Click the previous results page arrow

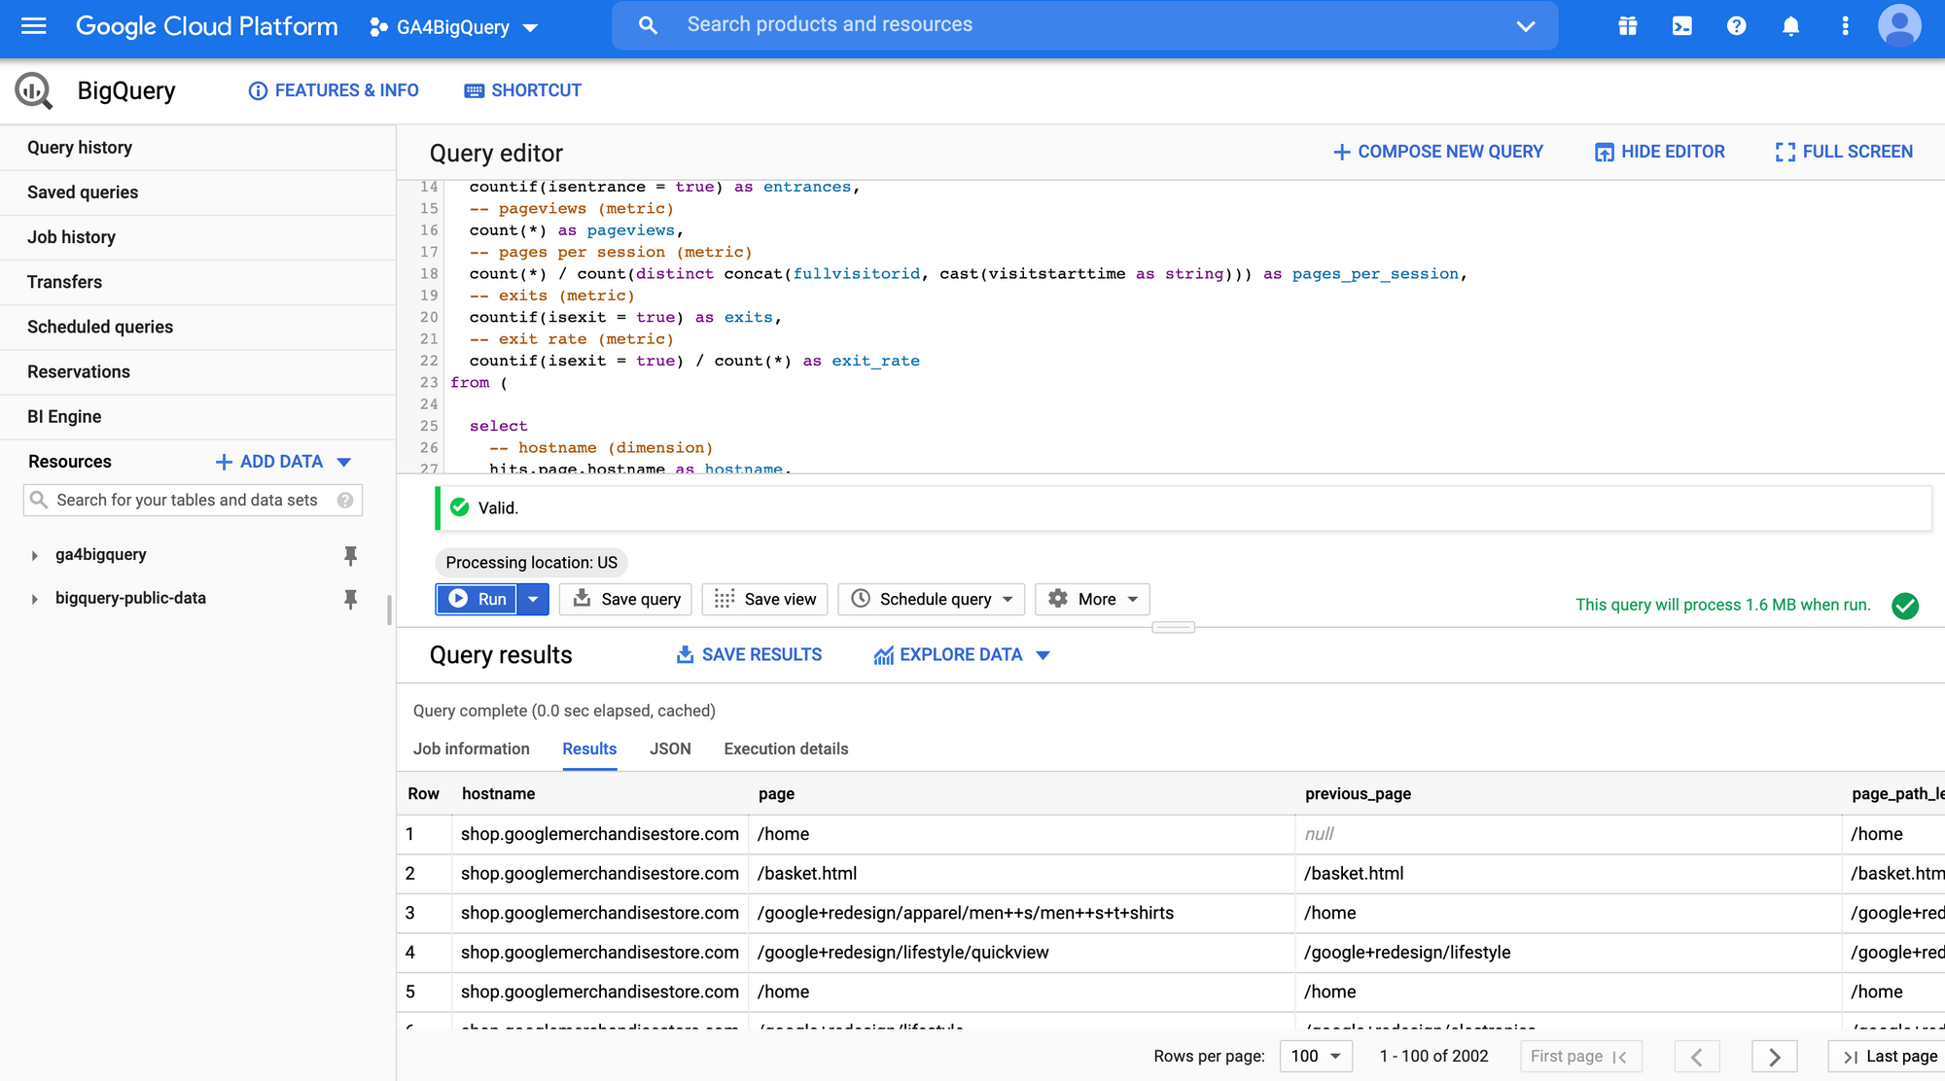[x=1697, y=1057]
